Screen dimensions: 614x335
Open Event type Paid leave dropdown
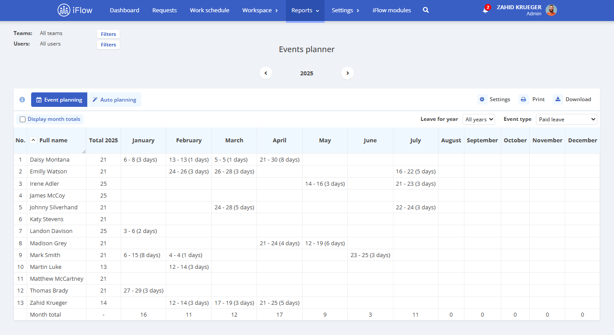(567, 119)
